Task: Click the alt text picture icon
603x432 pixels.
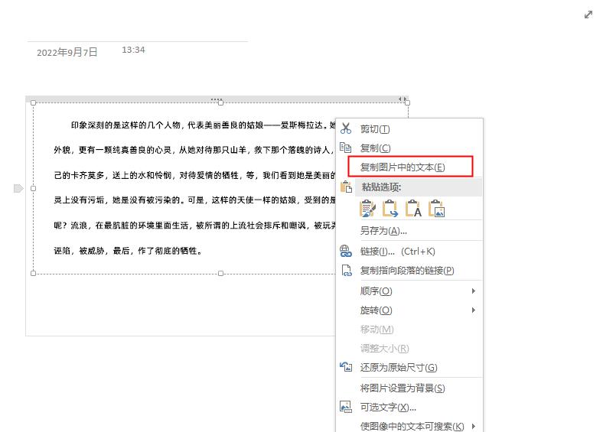Action: click(346, 407)
